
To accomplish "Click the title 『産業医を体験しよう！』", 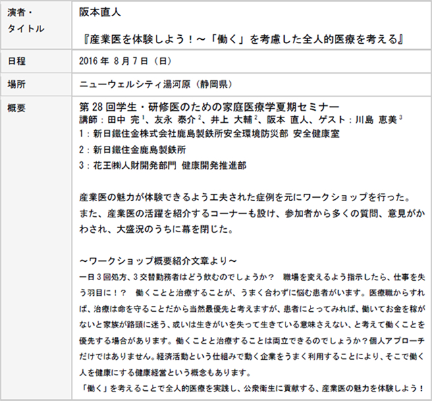I will pos(241,39).
